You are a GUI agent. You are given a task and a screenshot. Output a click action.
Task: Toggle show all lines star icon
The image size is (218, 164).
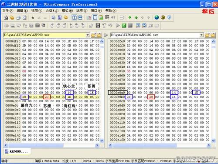click(x=33, y=18)
